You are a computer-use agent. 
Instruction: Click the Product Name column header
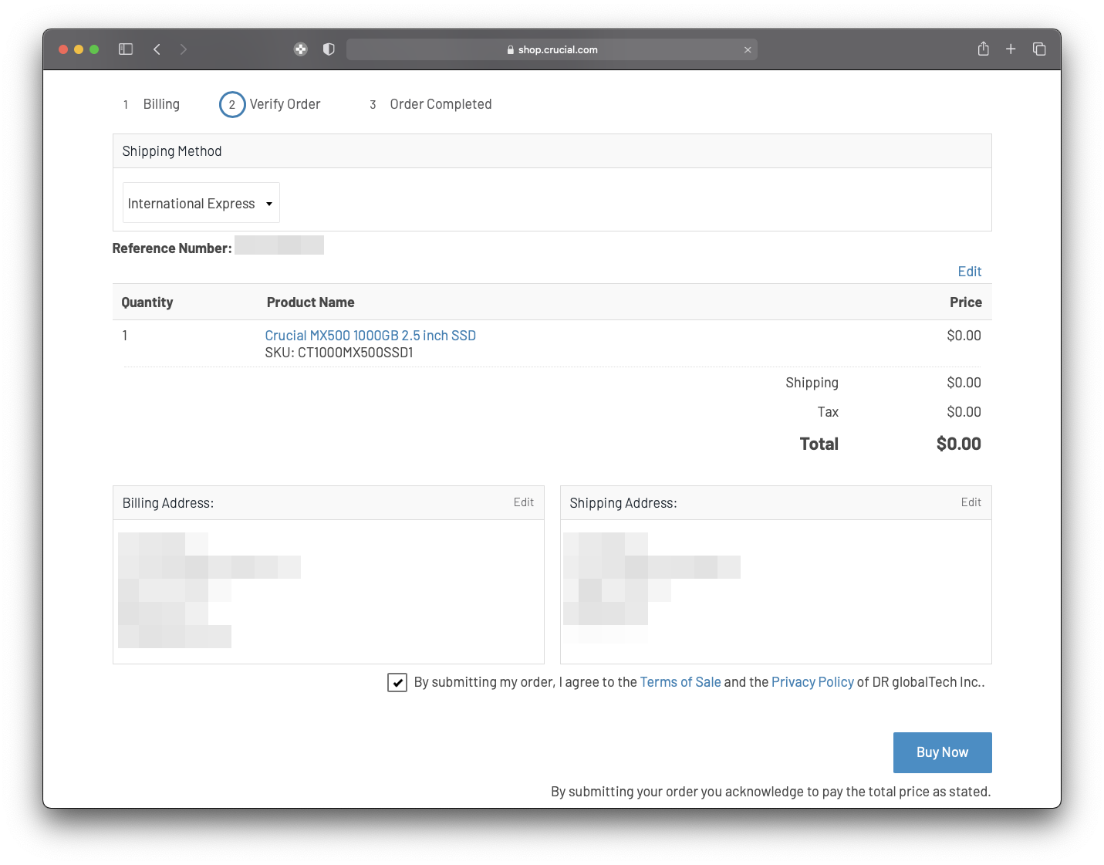tap(310, 302)
